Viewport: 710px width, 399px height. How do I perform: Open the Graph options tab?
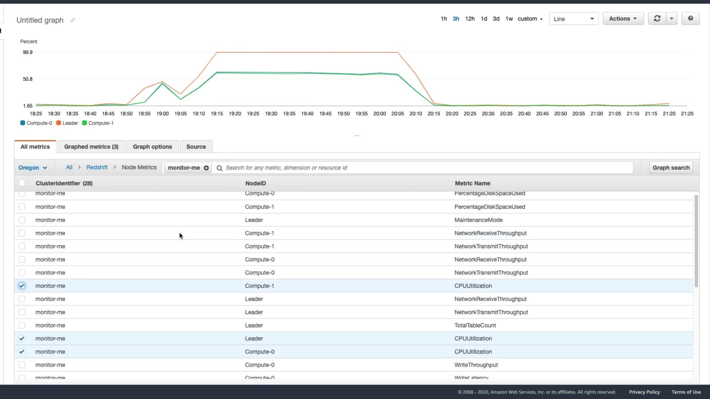coord(152,147)
